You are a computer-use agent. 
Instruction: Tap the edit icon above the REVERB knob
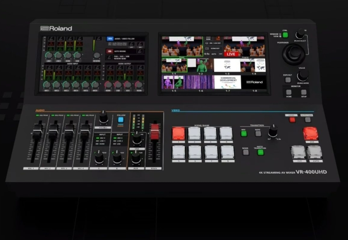[x=99, y=39]
